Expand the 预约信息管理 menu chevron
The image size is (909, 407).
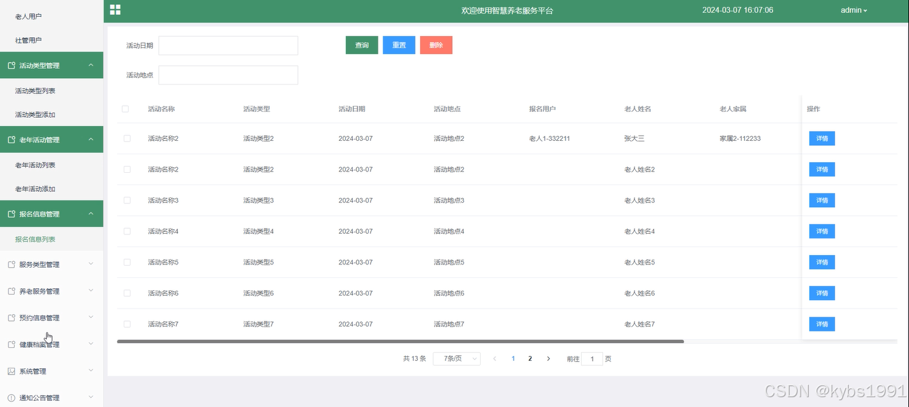91,318
